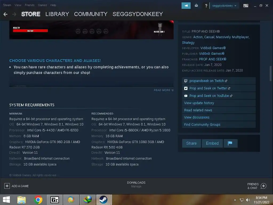Launch Google Chrome from taskbar
273x205 pixels.
tap(38, 200)
